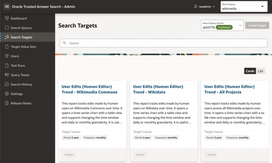Image resolution: width=272 pixels, height=163 pixels.
Task: Open Target Value Sets
Action: [x=28, y=47]
